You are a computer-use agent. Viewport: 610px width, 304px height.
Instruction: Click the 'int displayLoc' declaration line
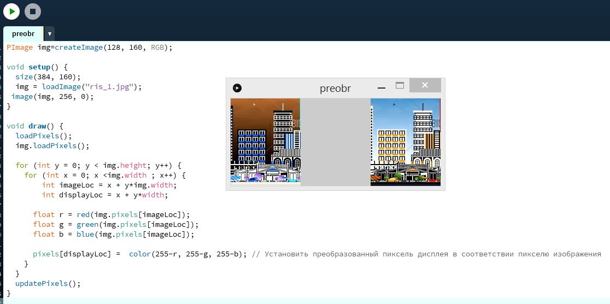[x=105, y=195]
